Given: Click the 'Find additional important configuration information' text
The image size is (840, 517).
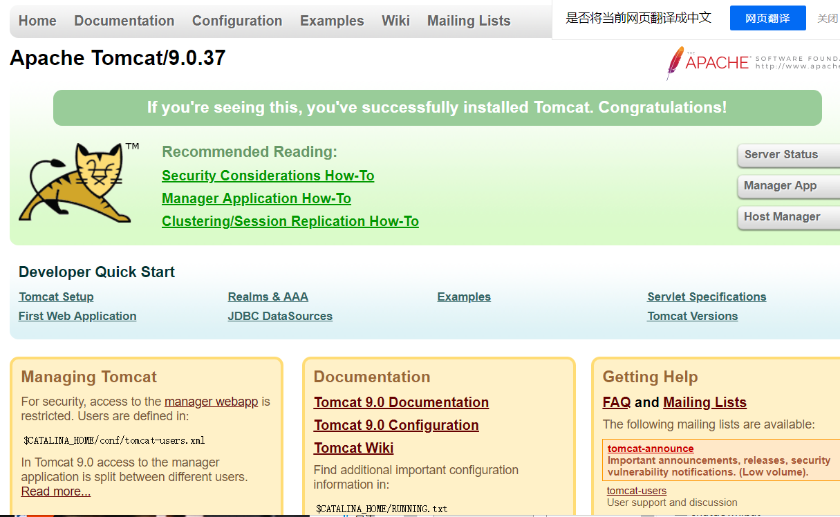Looking at the screenshot, I should [416, 477].
